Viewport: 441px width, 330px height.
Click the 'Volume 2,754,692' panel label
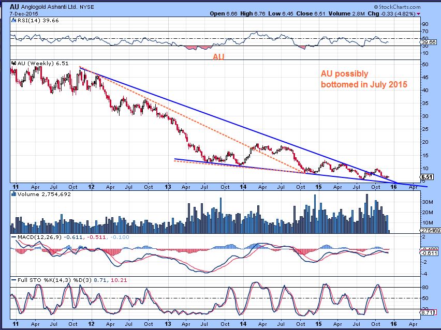pos(44,194)
